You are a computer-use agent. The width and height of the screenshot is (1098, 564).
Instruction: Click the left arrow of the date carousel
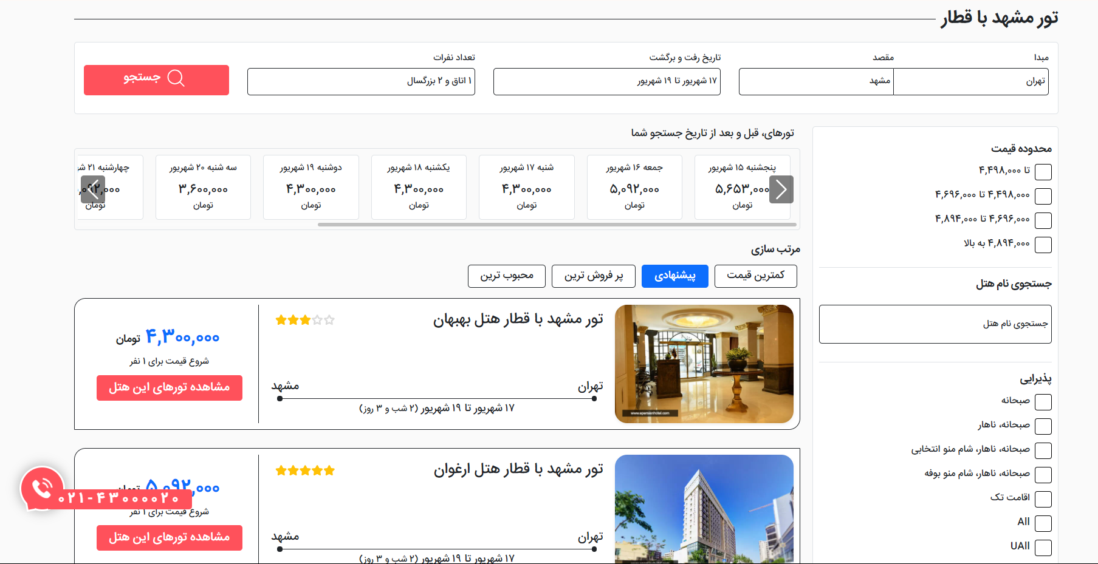click(x=93, y=189)
